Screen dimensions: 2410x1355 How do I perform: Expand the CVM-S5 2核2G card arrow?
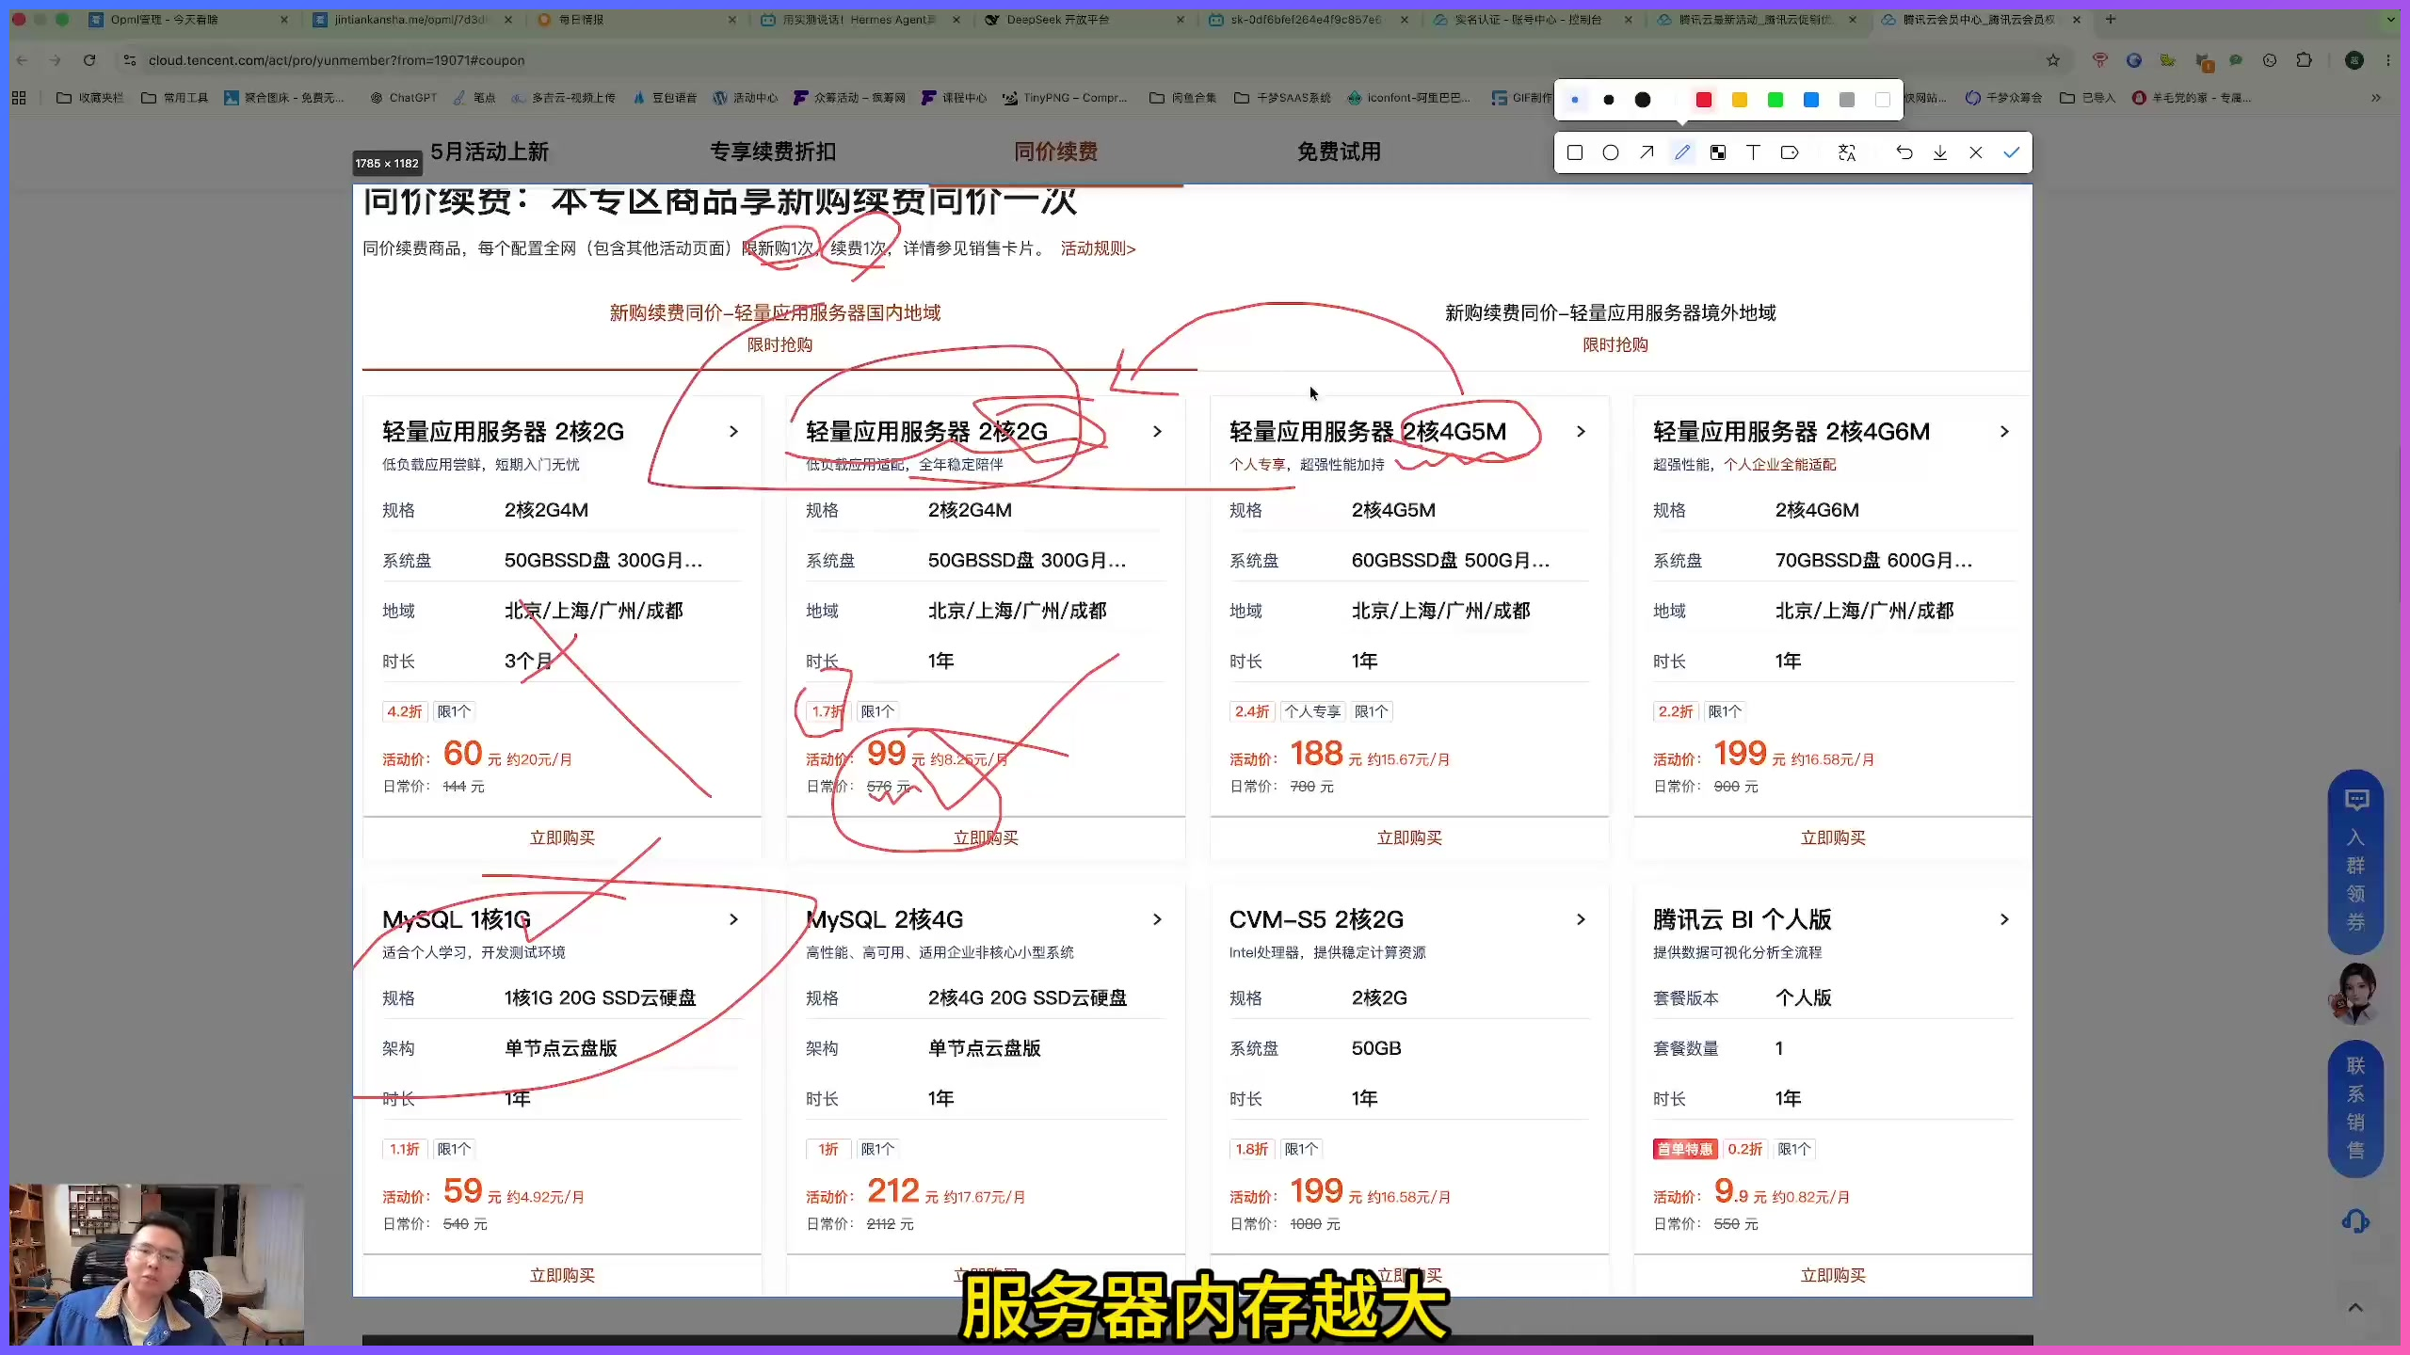coord(1582,919)
